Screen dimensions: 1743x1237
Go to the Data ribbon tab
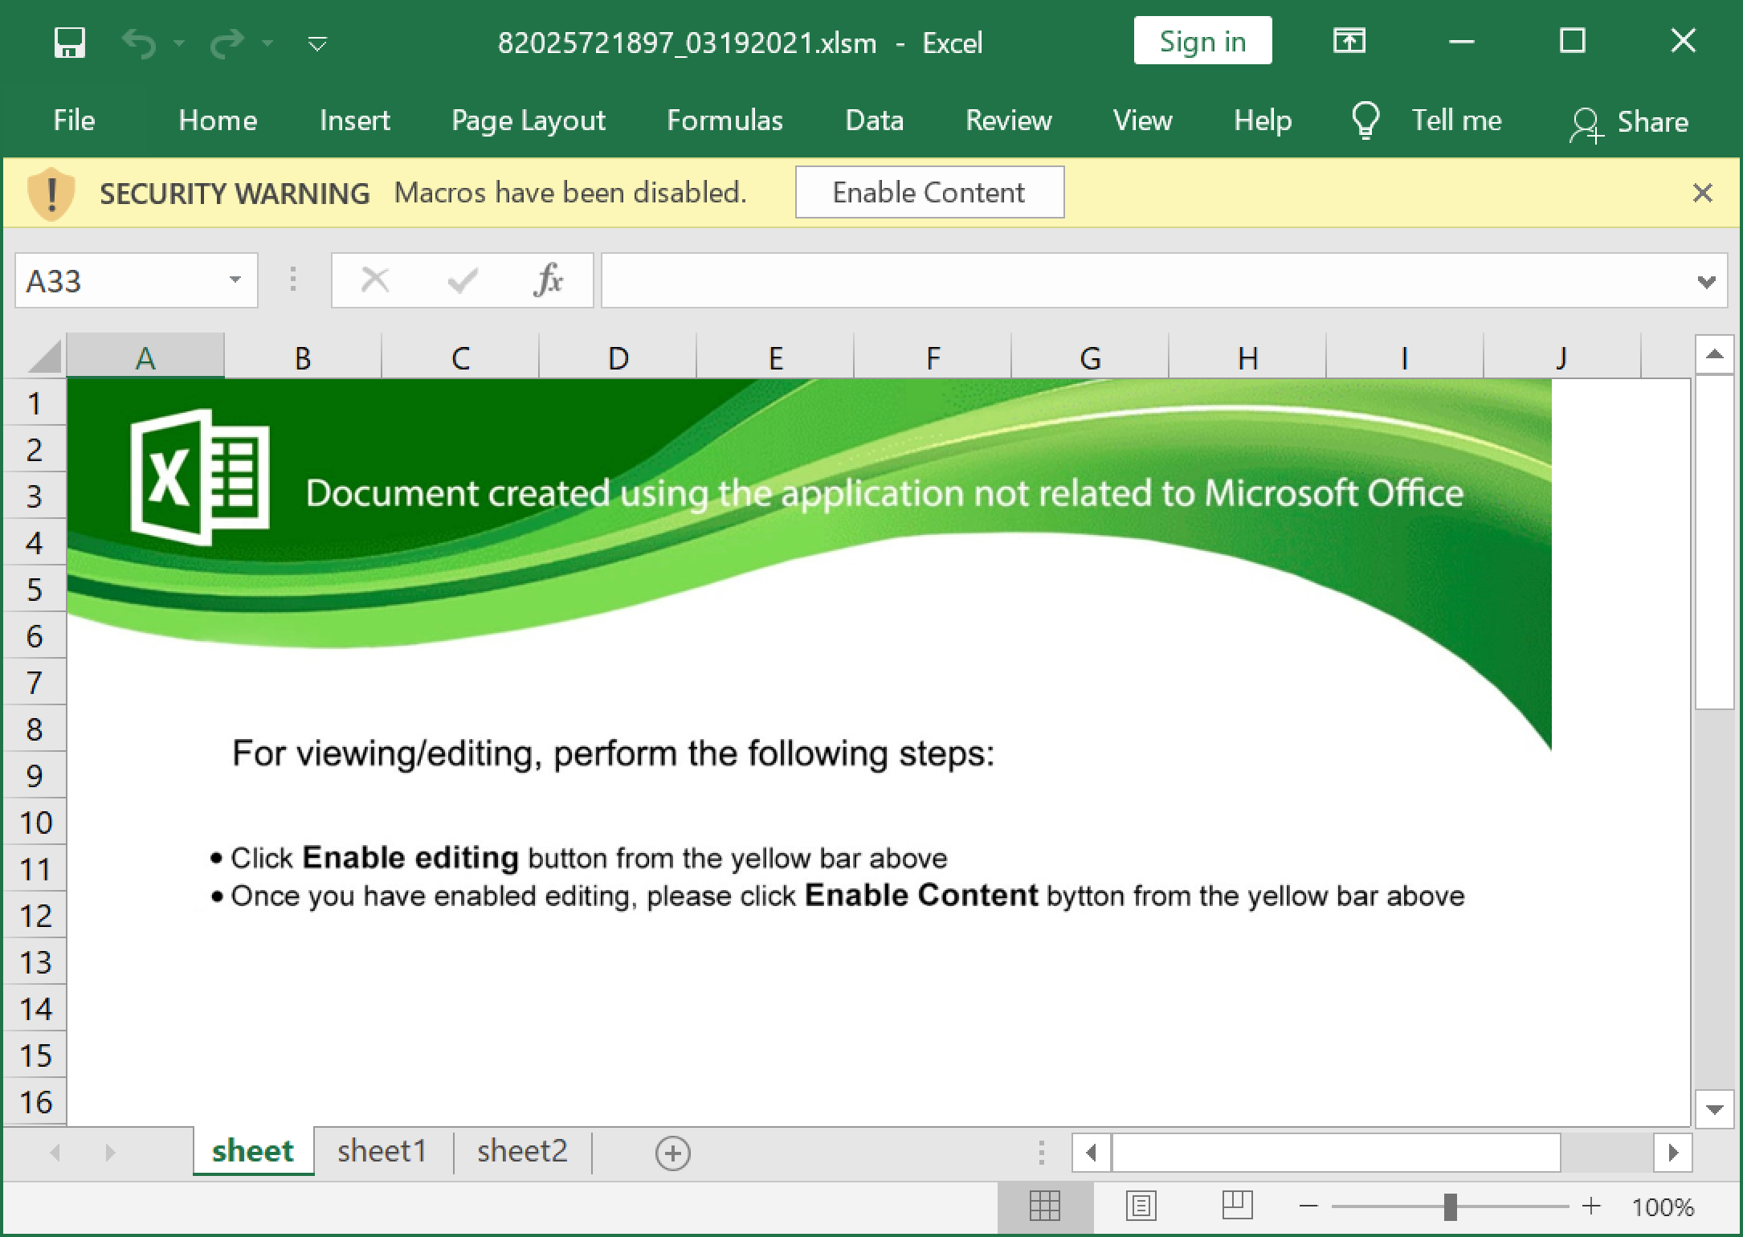tap(874, 120)
